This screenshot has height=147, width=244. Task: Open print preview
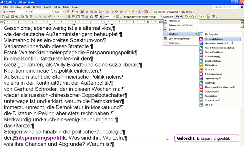(x=27, y=16)
